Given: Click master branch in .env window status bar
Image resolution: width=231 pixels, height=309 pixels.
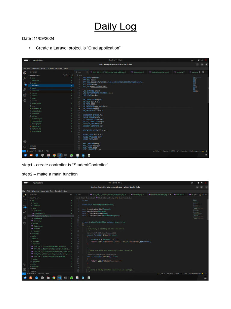Looking at the screenshot, I should click(x=31, y=151).
